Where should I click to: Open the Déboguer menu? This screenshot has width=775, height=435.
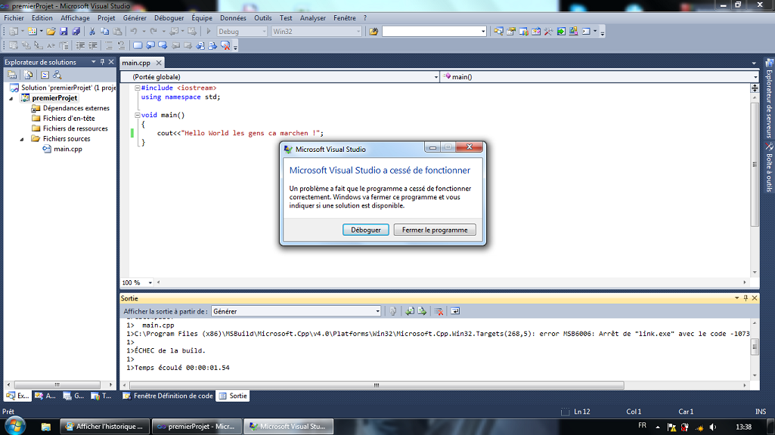point(169,18)
